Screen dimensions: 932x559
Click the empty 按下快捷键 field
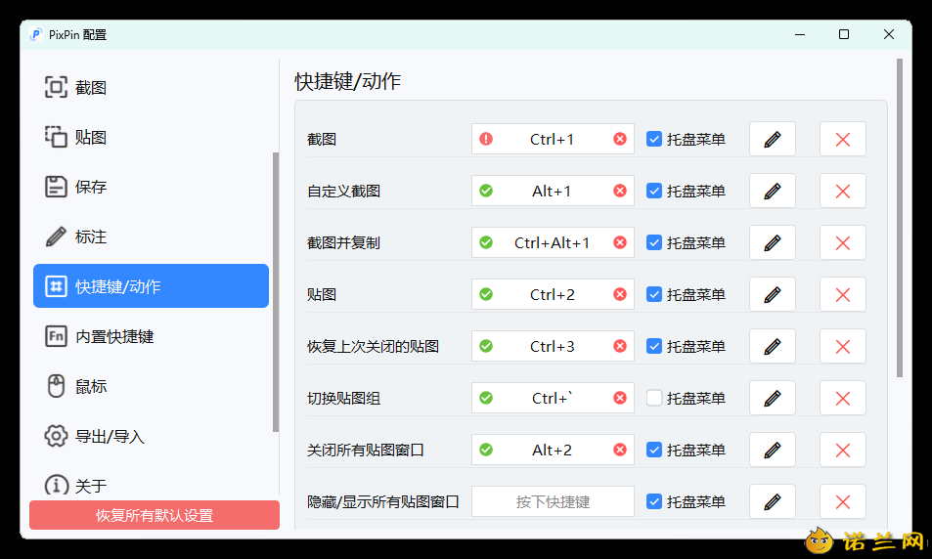tap(553, 501)
